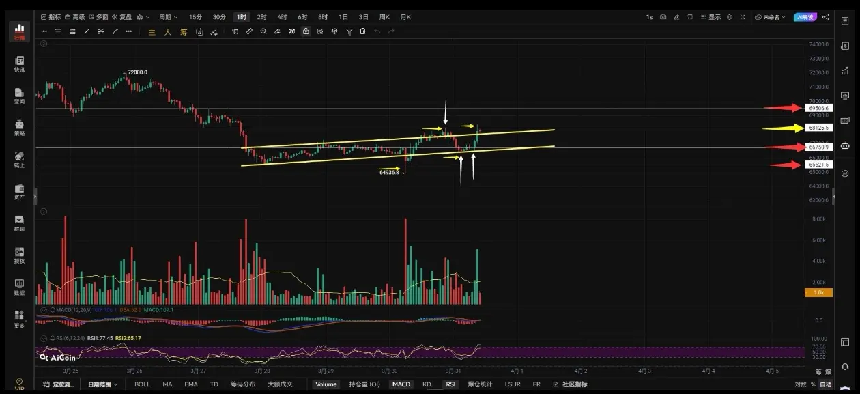Viewport: 860px width, 394px height.
Task: Open the 策略 strategy sidebar icon
Action: pyautogui.click(x=19, y=128)
